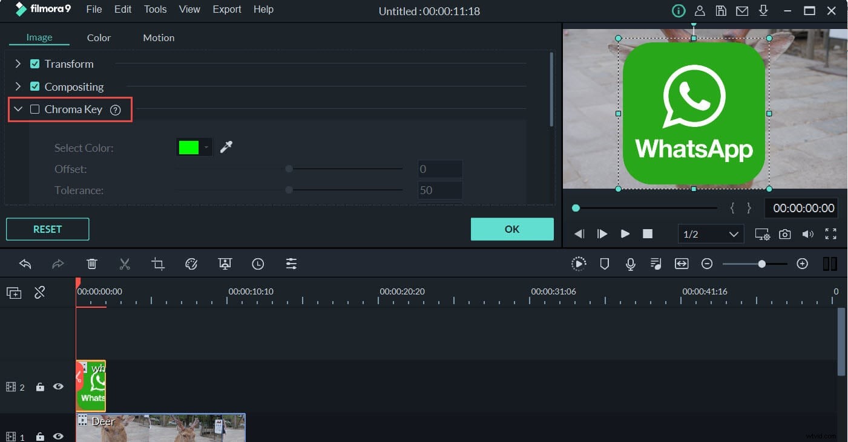Image resolution: width=848 pixels, height=442 pixels.
Task: Open the Export menu
Action: (227, 9)
